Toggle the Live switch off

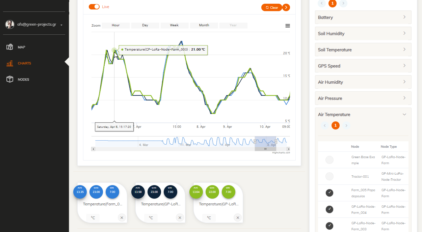click(x=94, y=7)
